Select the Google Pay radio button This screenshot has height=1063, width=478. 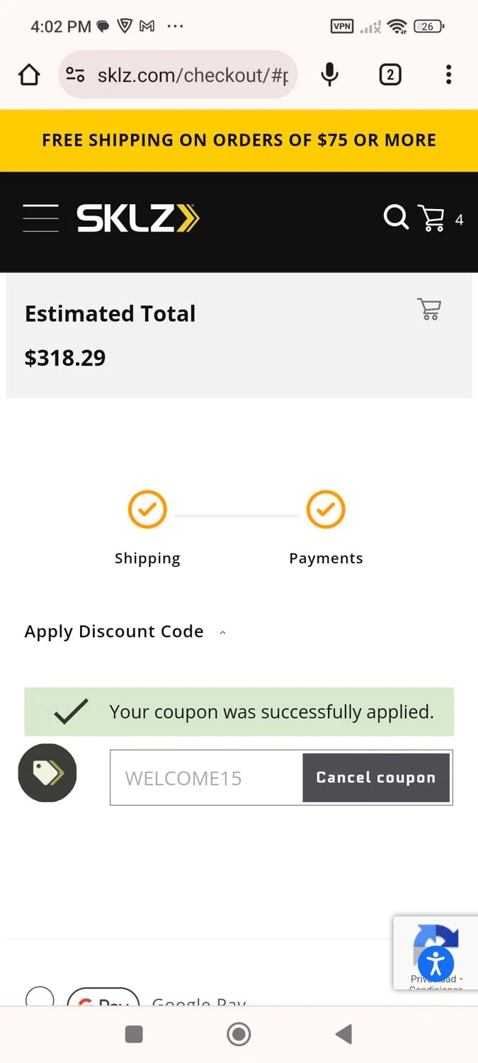[40, 996]
